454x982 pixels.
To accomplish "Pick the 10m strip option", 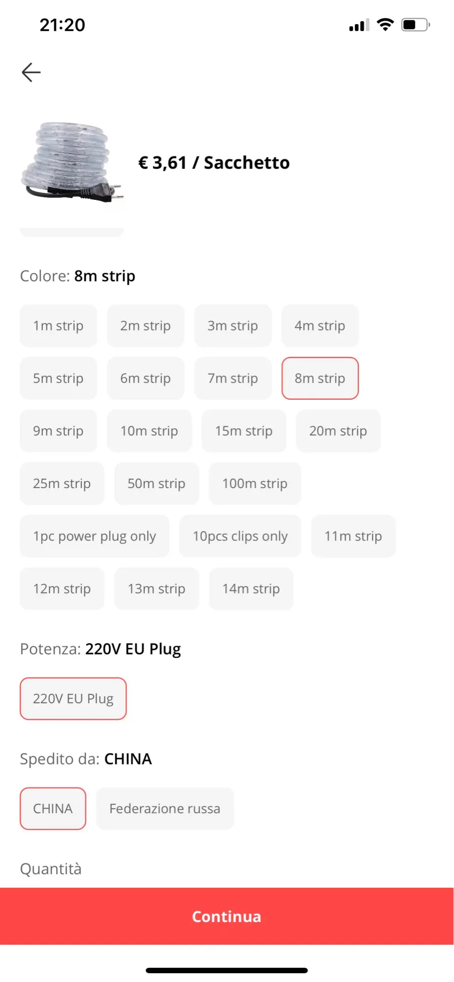I will (x=149, y=431).
